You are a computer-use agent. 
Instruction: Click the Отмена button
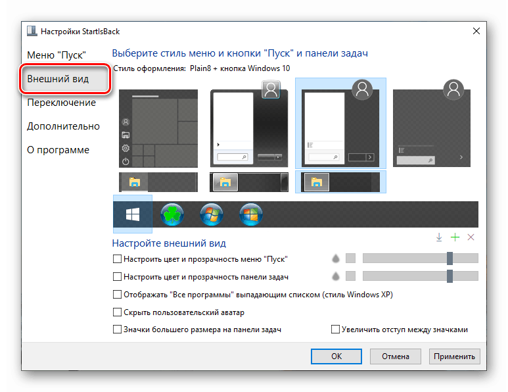tap(395, 356)
